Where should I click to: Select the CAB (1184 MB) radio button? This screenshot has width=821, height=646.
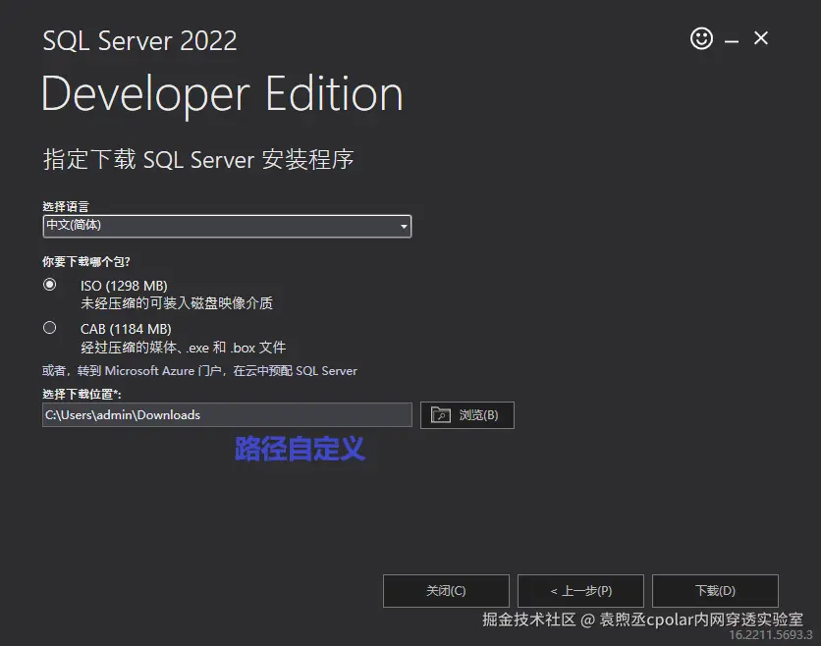(x=50, y=328)
